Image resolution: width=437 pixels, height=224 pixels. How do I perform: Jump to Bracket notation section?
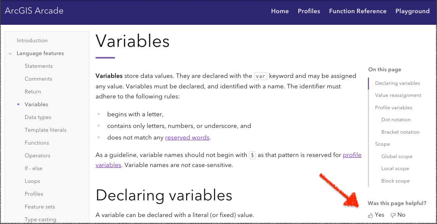coord(400,132)
